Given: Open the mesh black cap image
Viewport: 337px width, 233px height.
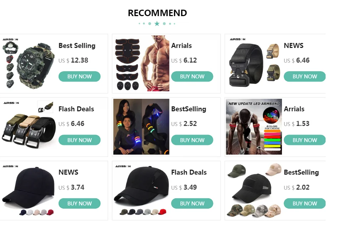Looking at the screenshot, I should [x=141, y=190].
